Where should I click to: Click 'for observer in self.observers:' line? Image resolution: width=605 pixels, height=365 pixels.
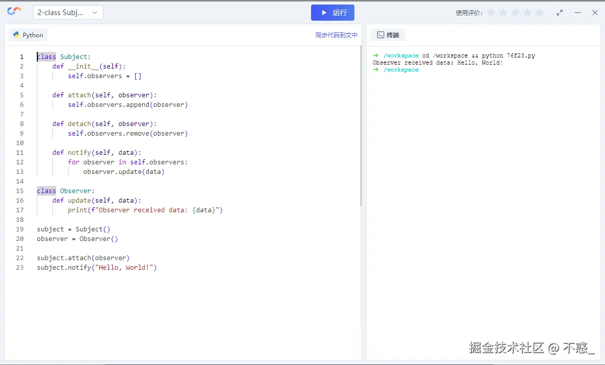[128, 162]
